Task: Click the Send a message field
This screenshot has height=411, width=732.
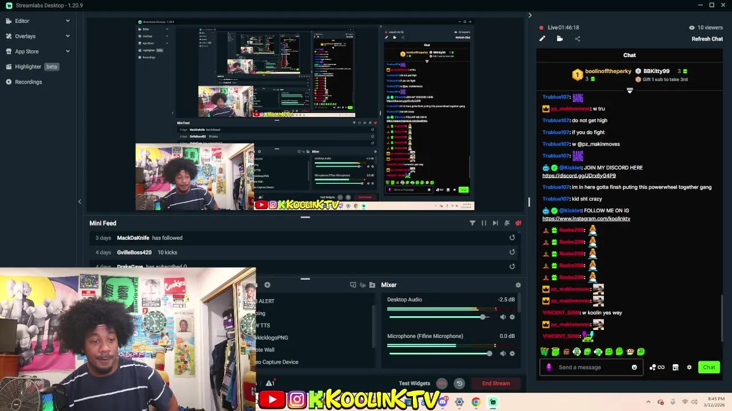Action: coord(592,367)
